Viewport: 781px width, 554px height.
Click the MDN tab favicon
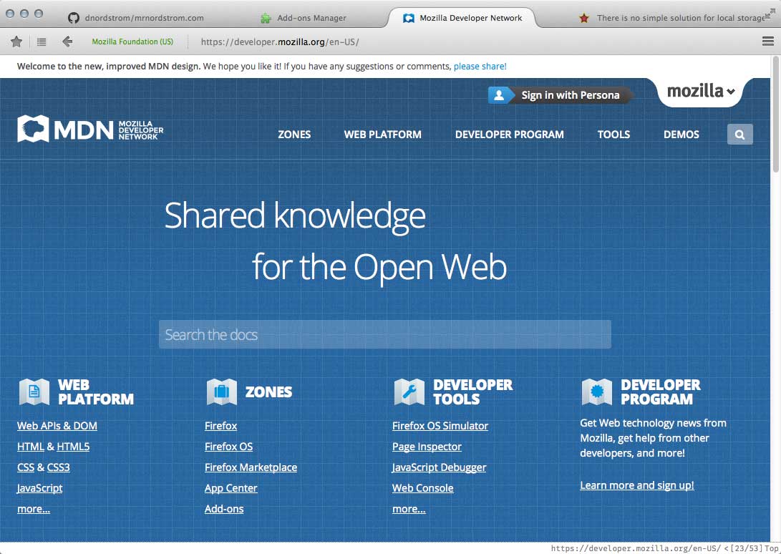(409, 18)
